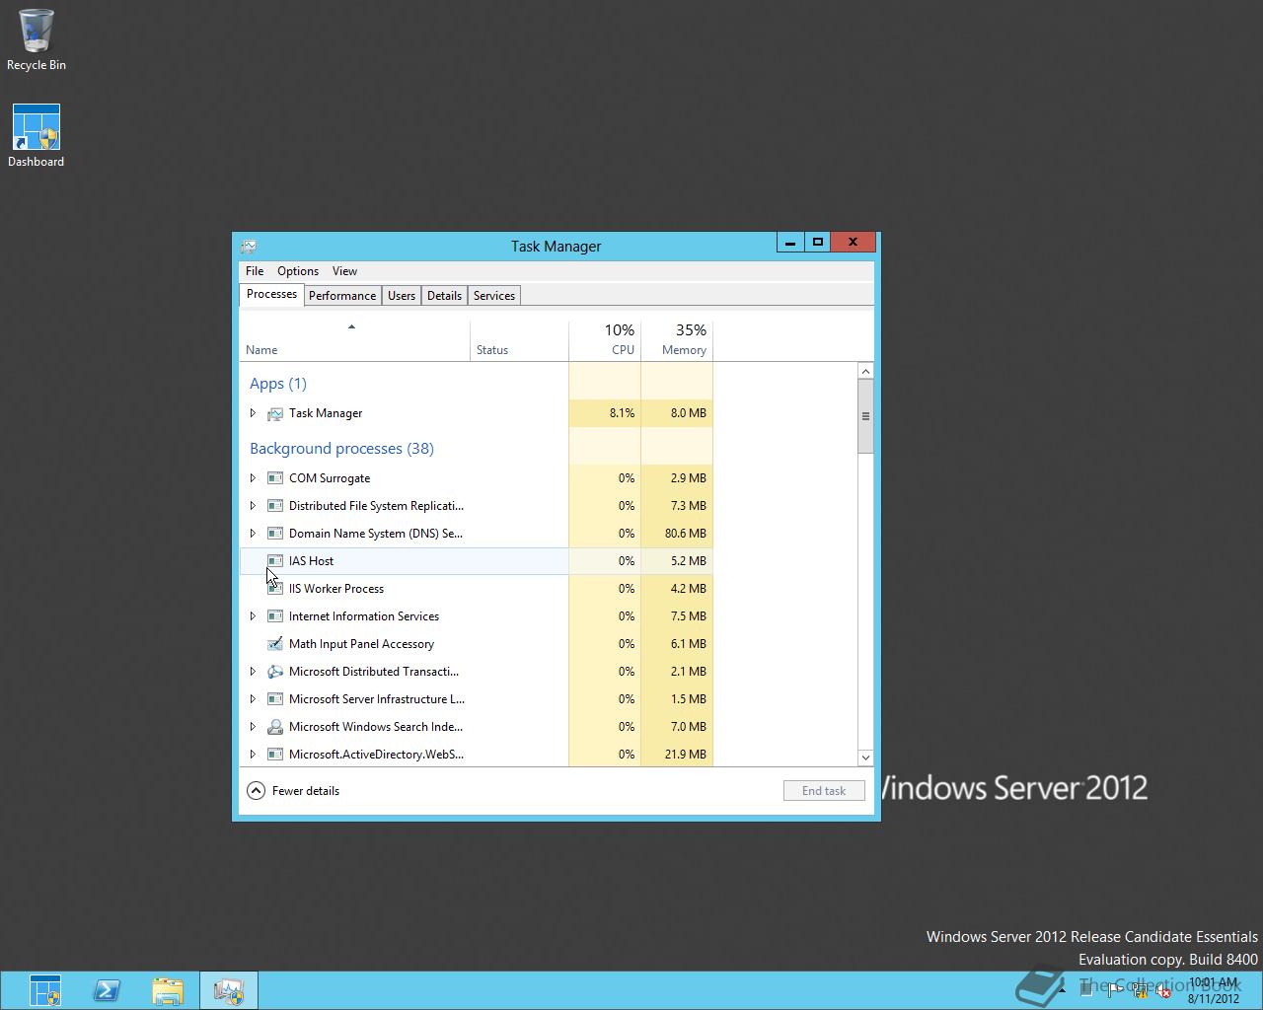This screenshot has width=1263, height=1010.
Task: Collapse to Fewer details view
Action: click(293, 791)
